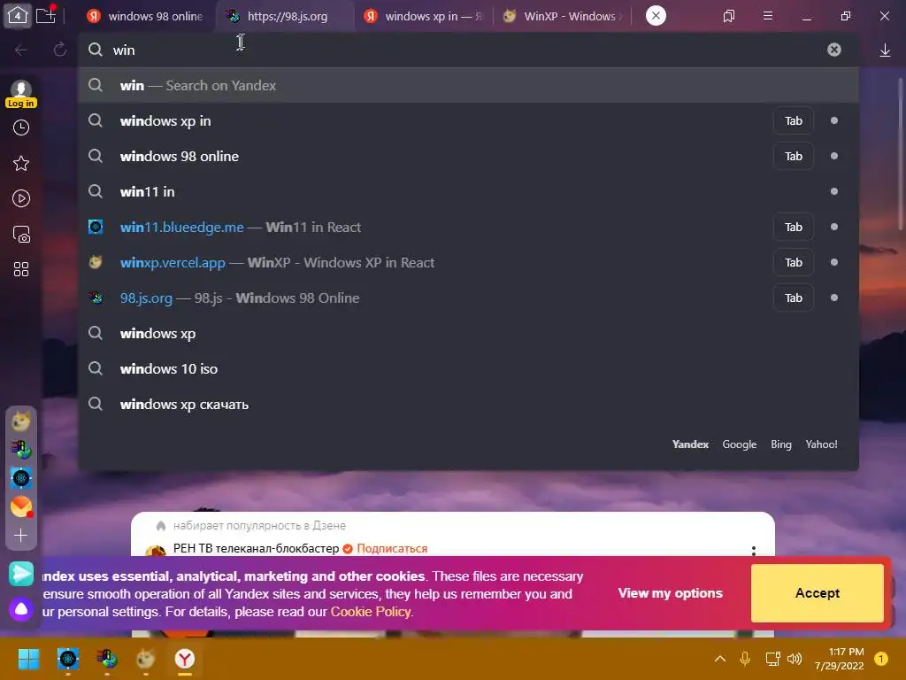Click Tab button for win11.blueedge.me

pyautogui.click(x=794, y=228)
